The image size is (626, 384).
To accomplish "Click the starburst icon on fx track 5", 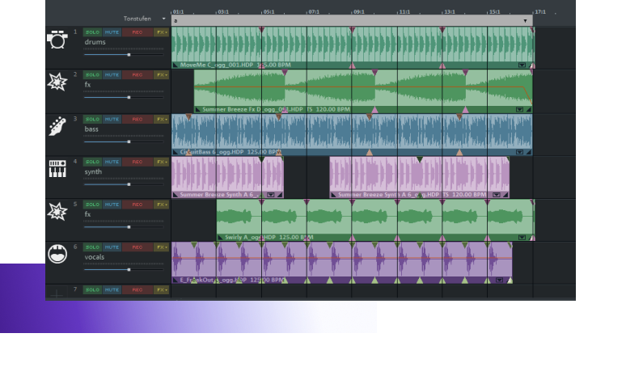I will [x=57, y=211].
